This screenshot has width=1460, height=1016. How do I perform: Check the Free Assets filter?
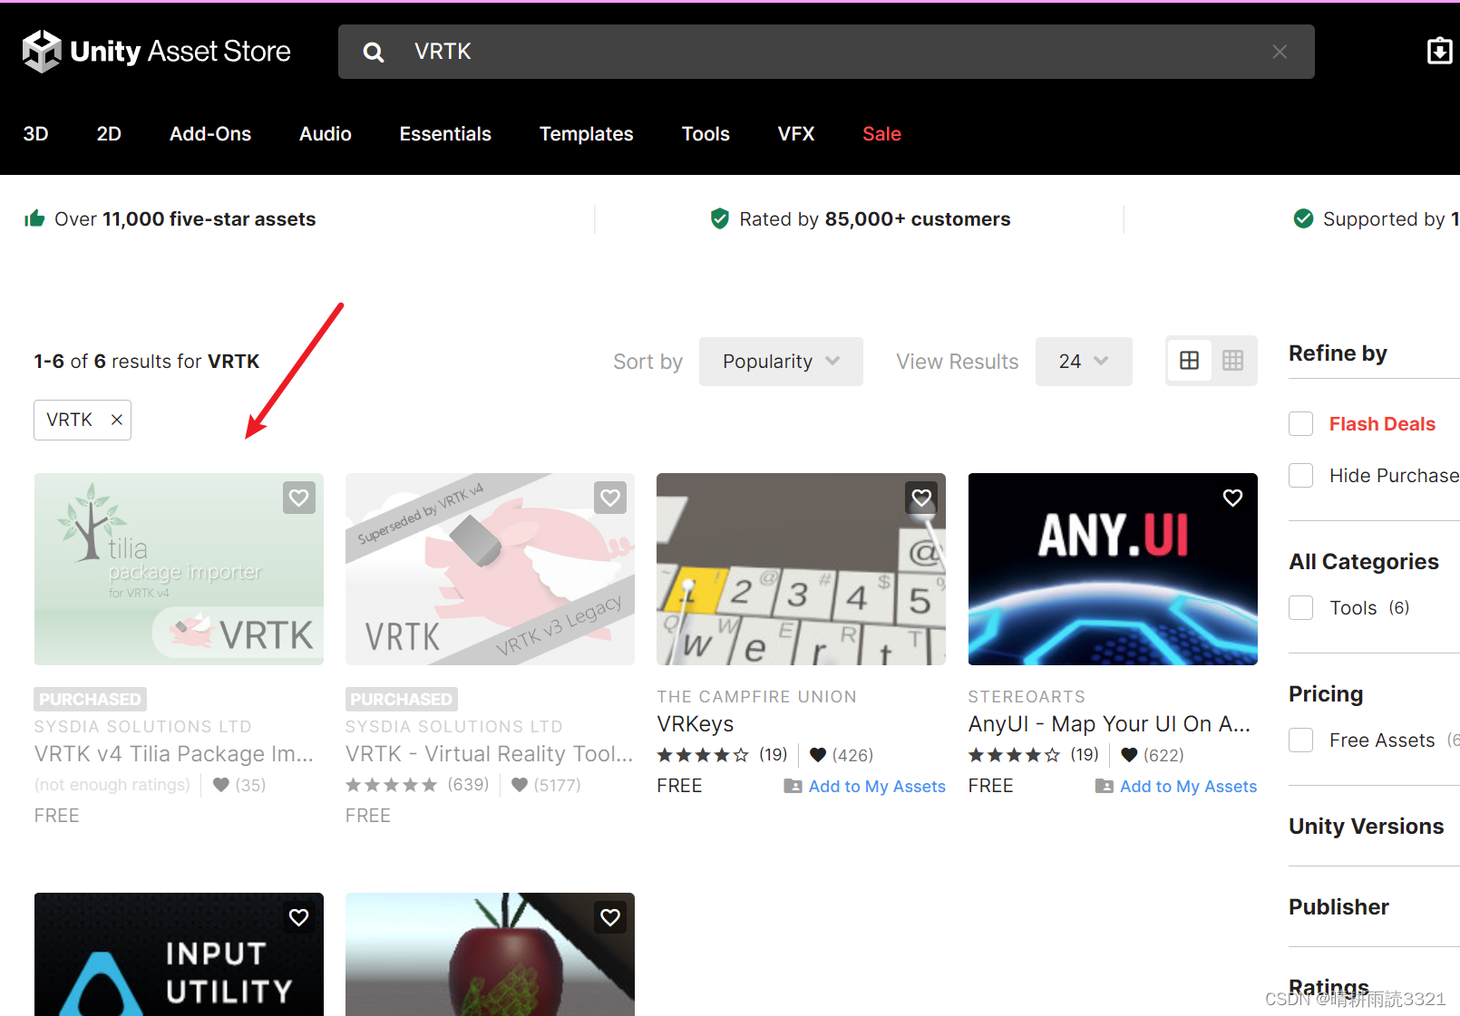click(x=1300, y=740)
